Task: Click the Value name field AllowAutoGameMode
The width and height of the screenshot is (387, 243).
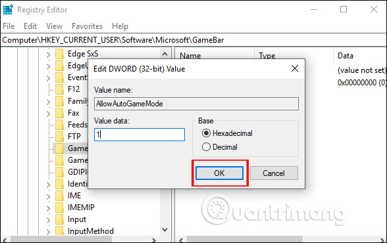Action: (x=196, y=104)
